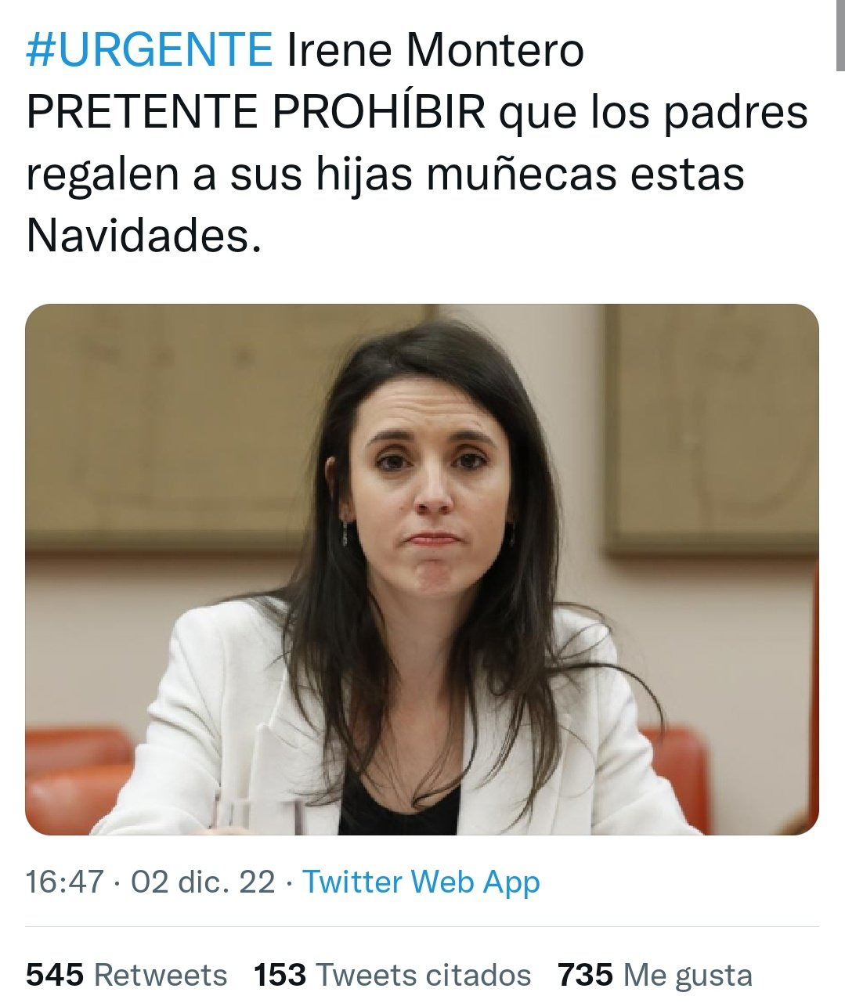Screen dimensions: 845x1003
Task: Click the bold number 545
Action: 55,975
